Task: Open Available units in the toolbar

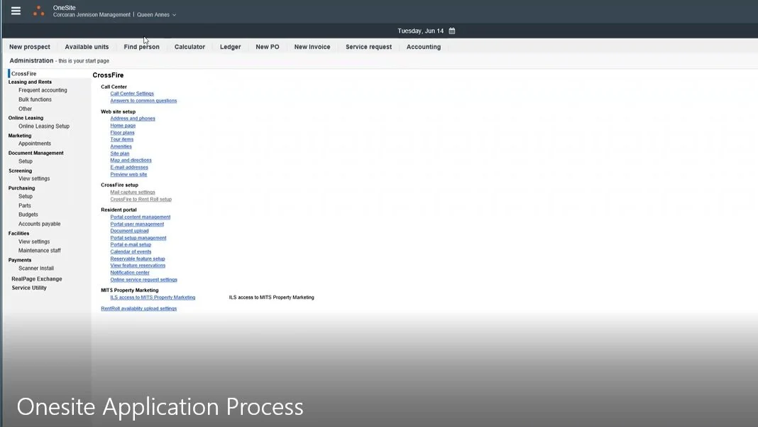Action: coord(87,47)
